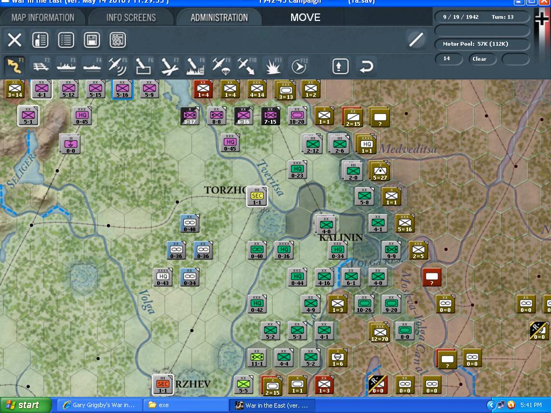Open the Windows start button
Image resolution: width=551 pixels, height=413 pixels.
(25, 405)
